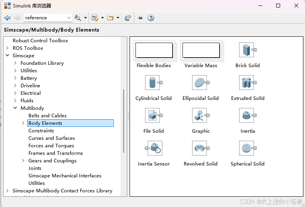Collapse the Simscape tree node
Viewport: 305px width, 207px height.
point(8,55)
